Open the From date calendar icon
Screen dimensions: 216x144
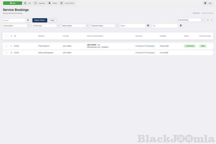click(148, 26)
